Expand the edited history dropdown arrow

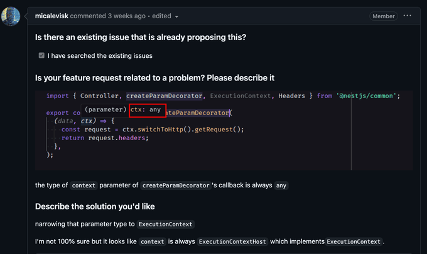tap(176, 16)
